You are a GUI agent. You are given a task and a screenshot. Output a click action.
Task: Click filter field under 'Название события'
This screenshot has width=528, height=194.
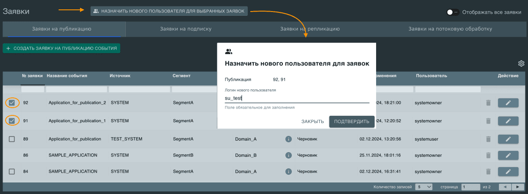(x=76, y=89)
